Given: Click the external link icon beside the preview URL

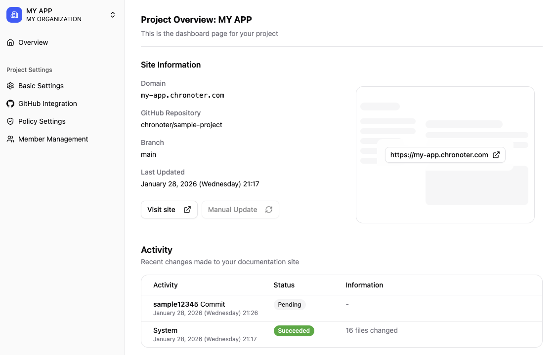Looking at the screenshot, I should coord(496,154).
